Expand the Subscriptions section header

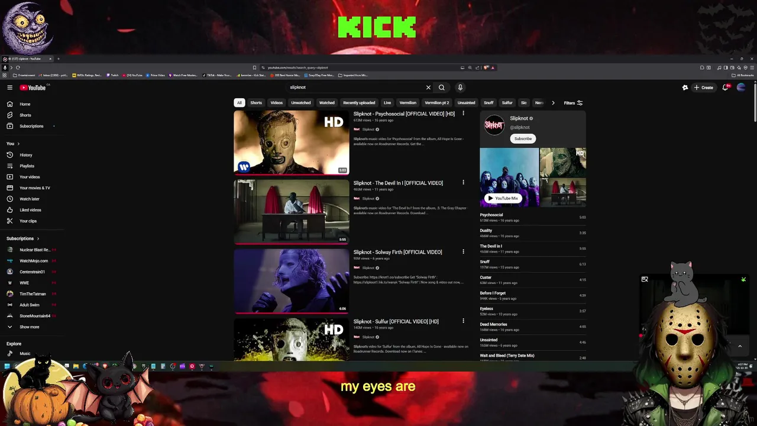[23, 238]
